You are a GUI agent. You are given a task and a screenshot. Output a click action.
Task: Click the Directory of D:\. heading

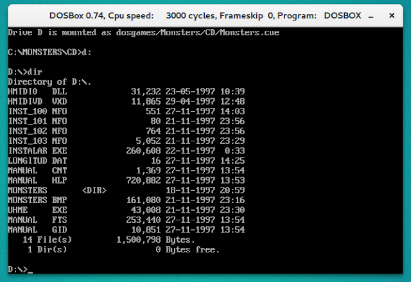(x=49, y=82)
